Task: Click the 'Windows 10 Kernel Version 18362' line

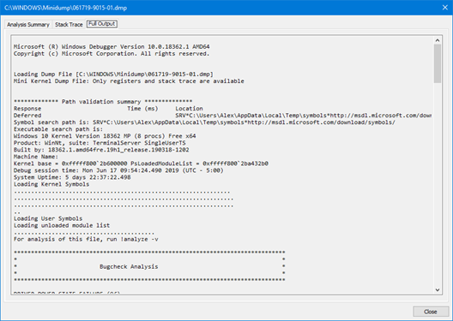Action: pos(105,136)
